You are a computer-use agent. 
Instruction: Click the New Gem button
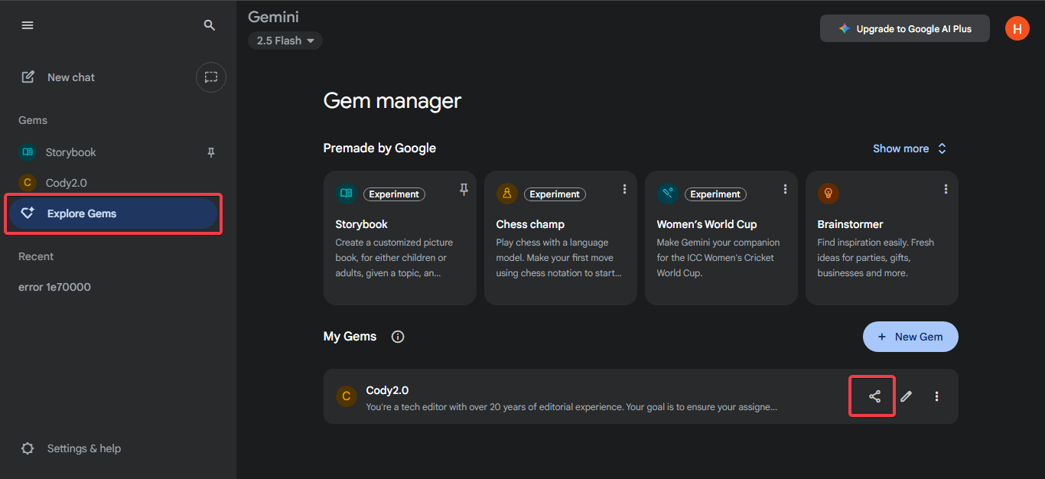point(910,337)
